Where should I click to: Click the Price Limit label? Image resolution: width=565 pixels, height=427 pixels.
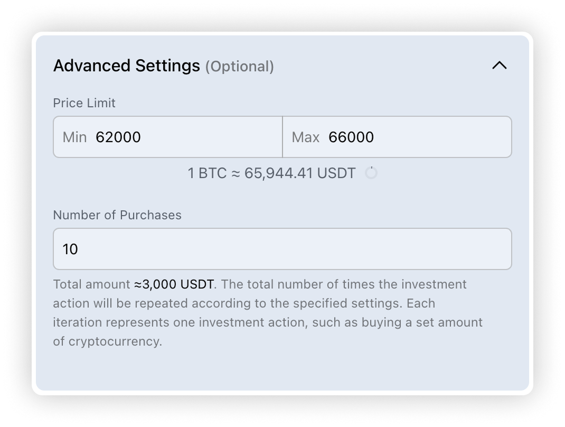84,103
